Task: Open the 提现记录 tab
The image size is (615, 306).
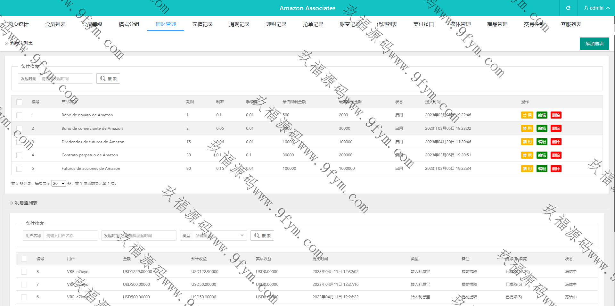Action: click(239, 24)
